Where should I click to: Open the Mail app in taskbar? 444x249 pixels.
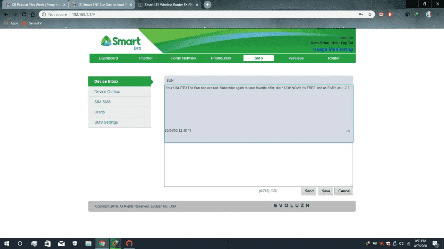pyautogui.click(x=61, y=243)
